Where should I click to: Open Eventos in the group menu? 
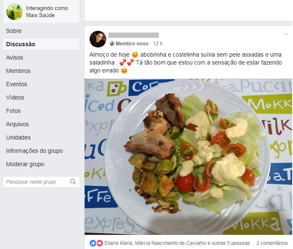click(17, 84)
